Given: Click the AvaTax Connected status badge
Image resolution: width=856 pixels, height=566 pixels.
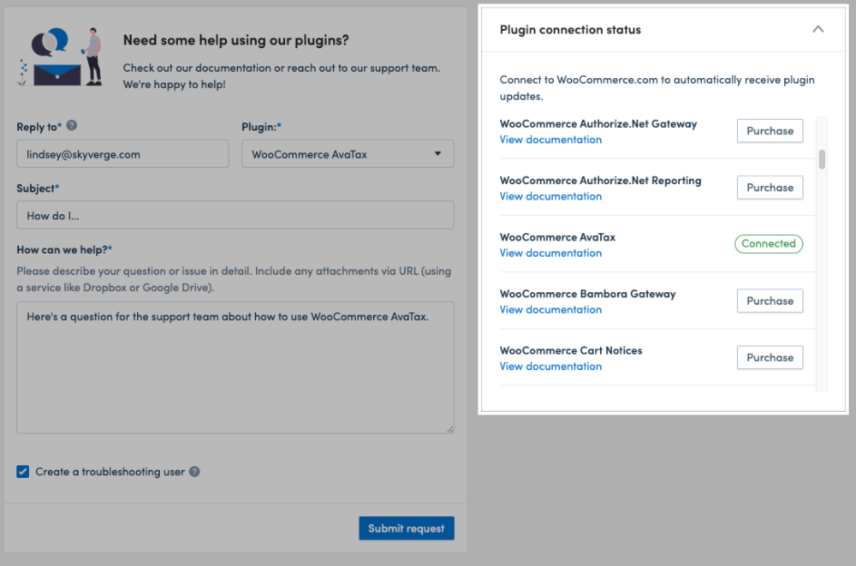Looking at the screenshot, I should (x=769, y=244).
